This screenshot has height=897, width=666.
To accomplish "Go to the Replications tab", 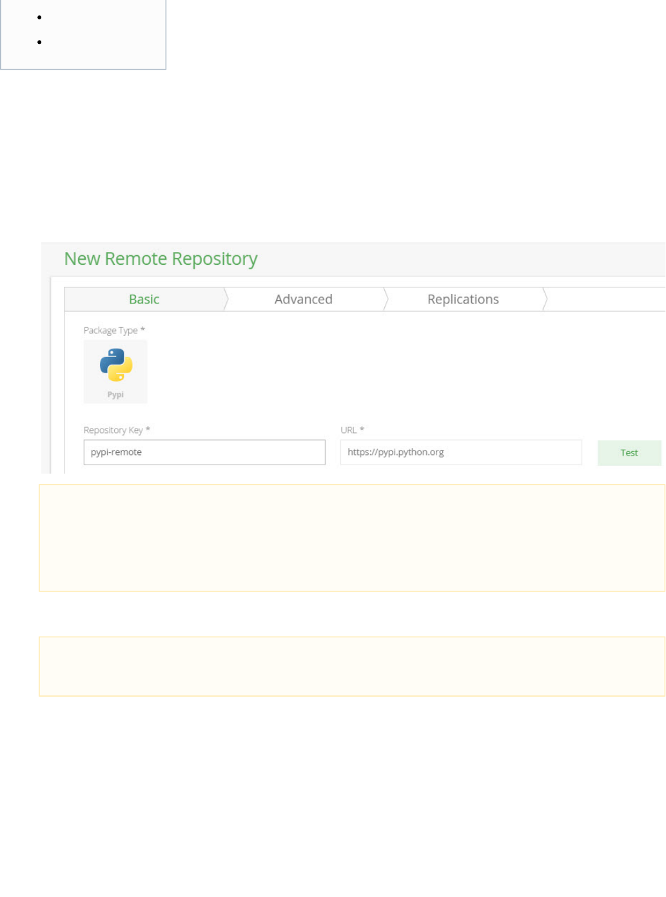I will (x=463, y=299).
